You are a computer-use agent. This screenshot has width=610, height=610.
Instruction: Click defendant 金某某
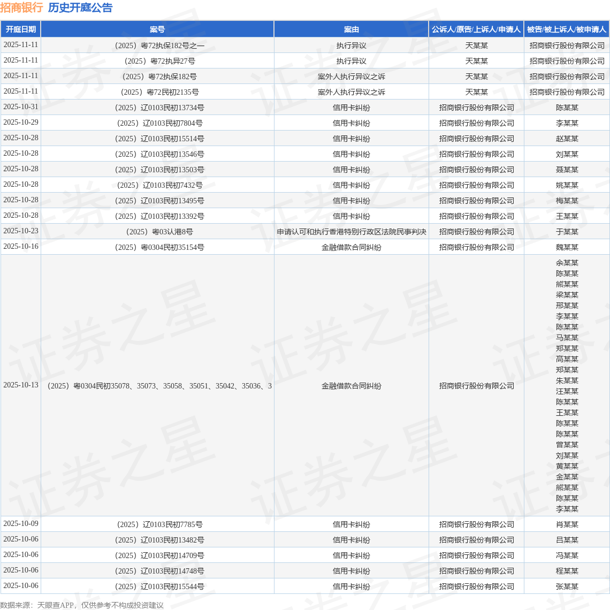coord(567,477)
